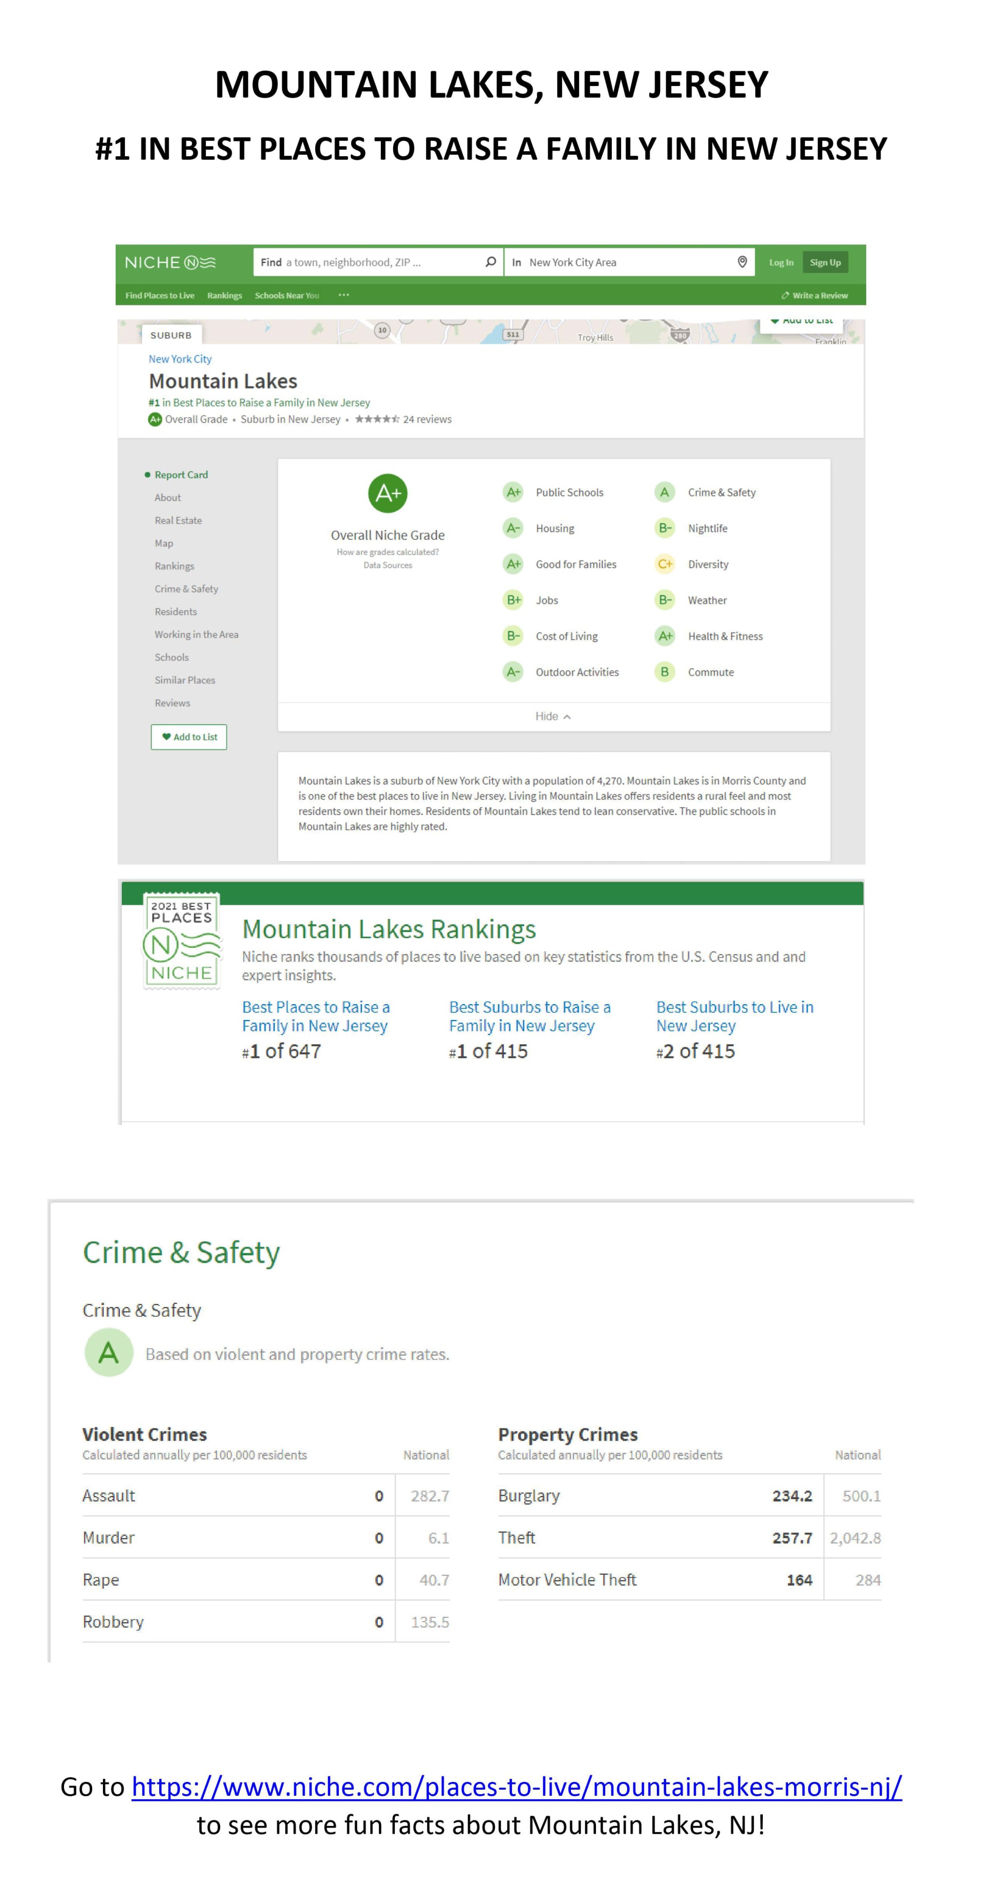The width and height of the screenshot is (983, 1888).
Task: Select Map in sidebar navigation
Action: coord(164,543)
